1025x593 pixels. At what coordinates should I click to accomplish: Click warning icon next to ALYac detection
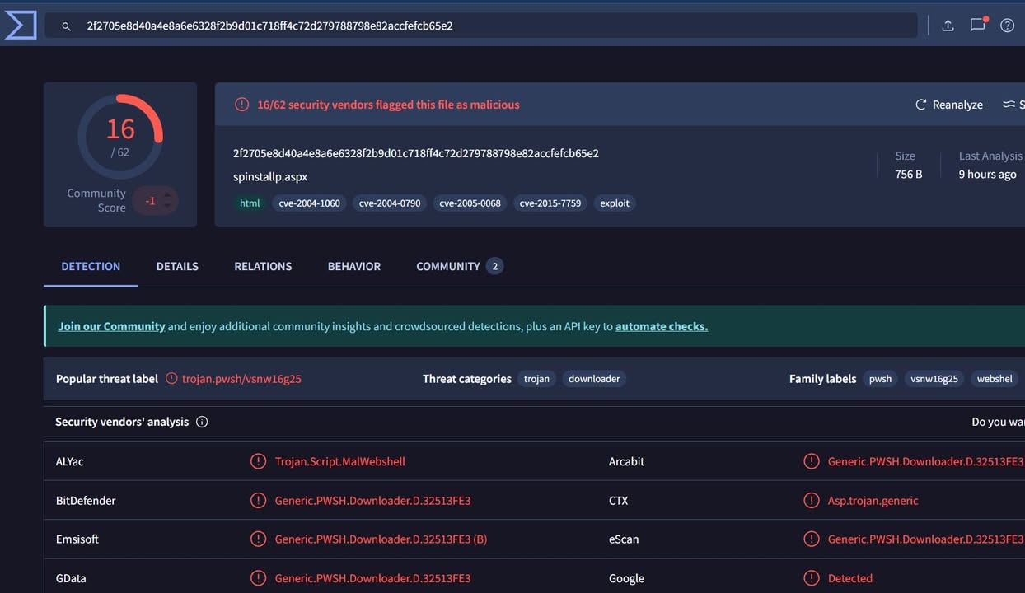pos(258,461)
